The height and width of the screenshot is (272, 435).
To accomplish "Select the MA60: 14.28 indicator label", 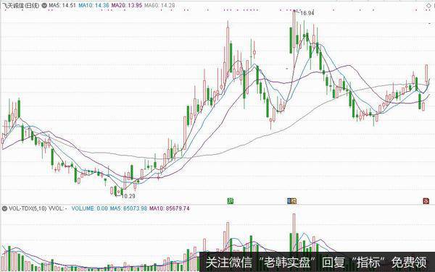I will point(159,5).
